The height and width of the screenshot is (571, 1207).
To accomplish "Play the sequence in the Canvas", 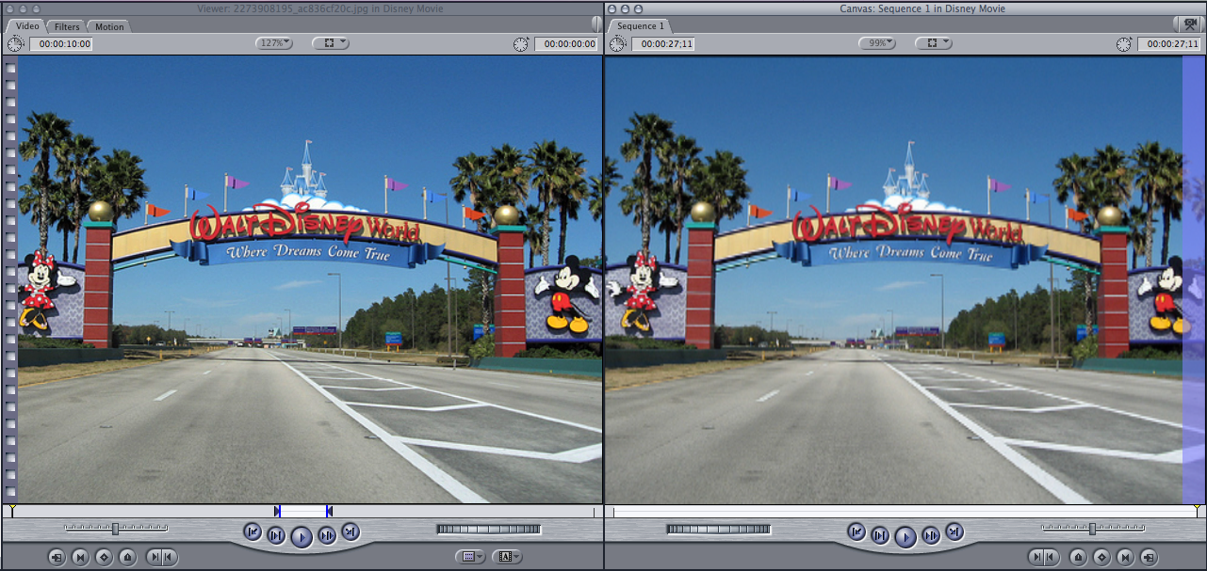I will coord(905,537).
